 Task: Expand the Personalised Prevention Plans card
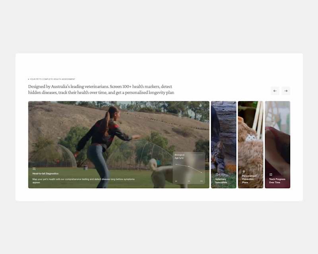coord(251,145)
